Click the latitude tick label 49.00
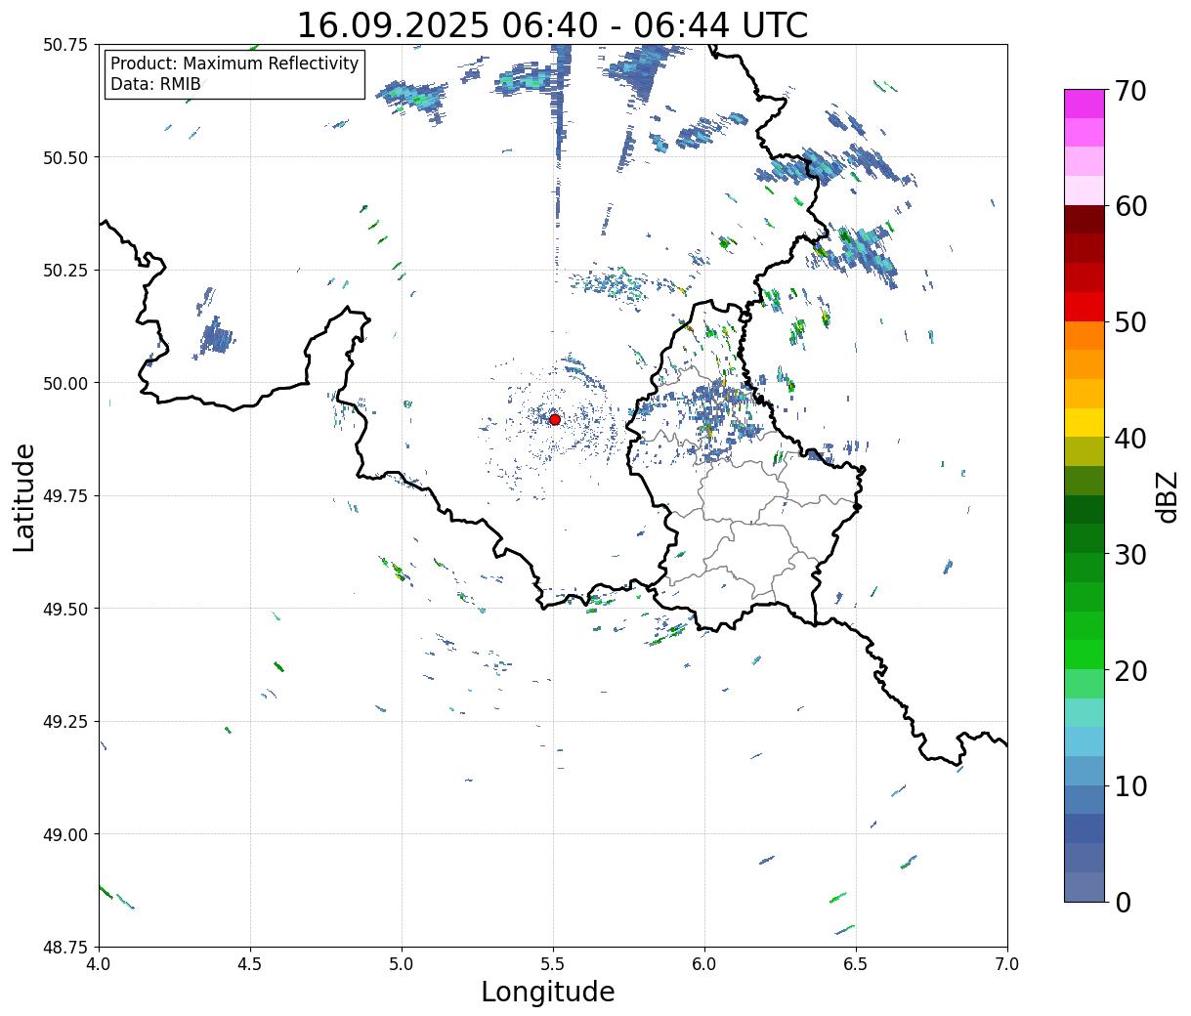Image resolution: width=1191 pixels, height=1016 pixels. (x=64, y=834)
